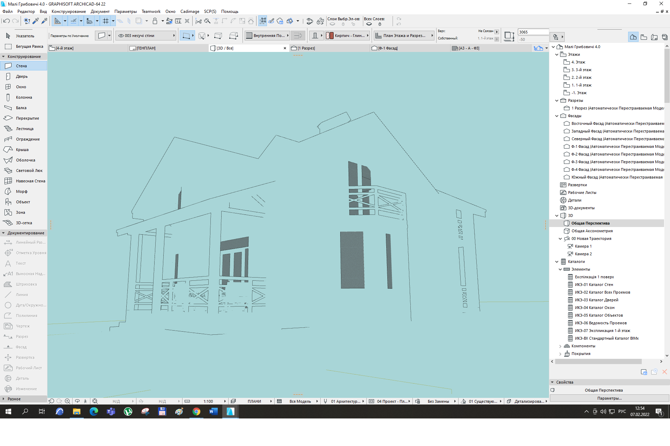Toggle the suspend groups icon
Viewport: 670px width, 446px height.
pos(263,21)
